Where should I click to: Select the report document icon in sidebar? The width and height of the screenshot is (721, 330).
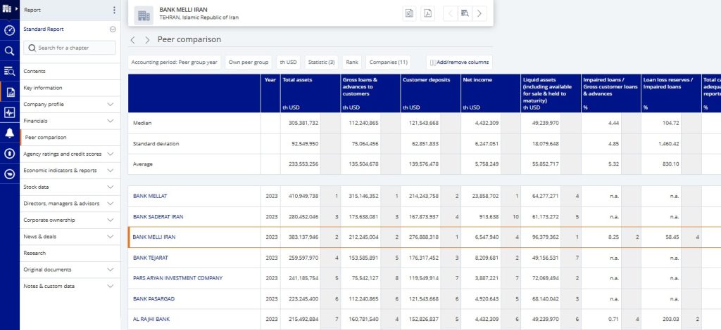pyautogui.click(x=10, y=92)
